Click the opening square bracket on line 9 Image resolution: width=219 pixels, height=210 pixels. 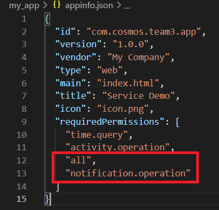pos(178,122)
